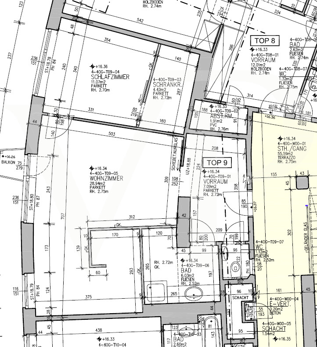This screenshot has height=347, width=317.
Task: Select room code 4-4OG-T09-05
Action: pyautogui.click(x=104, y=173)
